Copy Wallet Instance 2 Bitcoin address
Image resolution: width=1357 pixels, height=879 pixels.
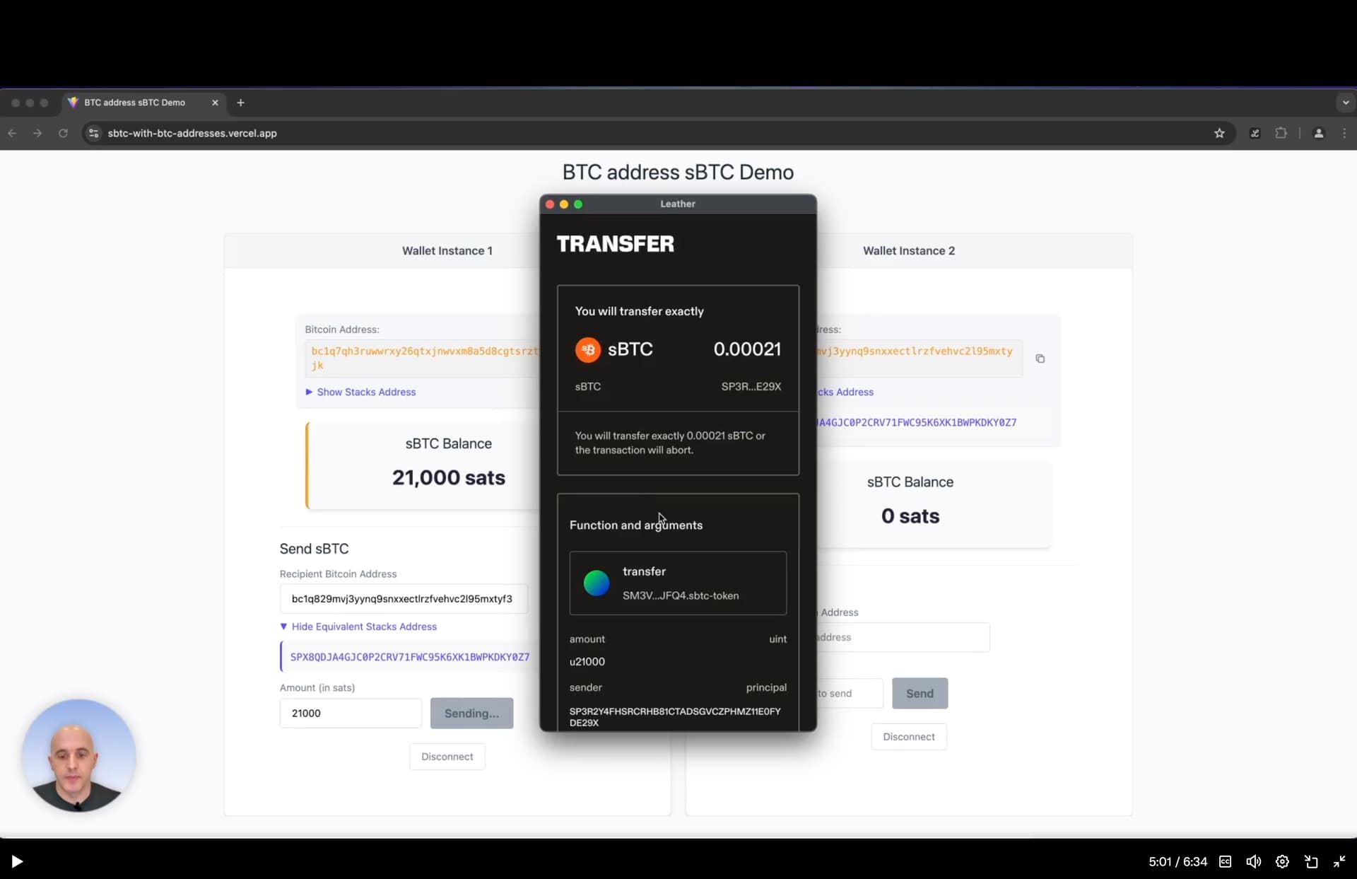(x=1040, y=359)
